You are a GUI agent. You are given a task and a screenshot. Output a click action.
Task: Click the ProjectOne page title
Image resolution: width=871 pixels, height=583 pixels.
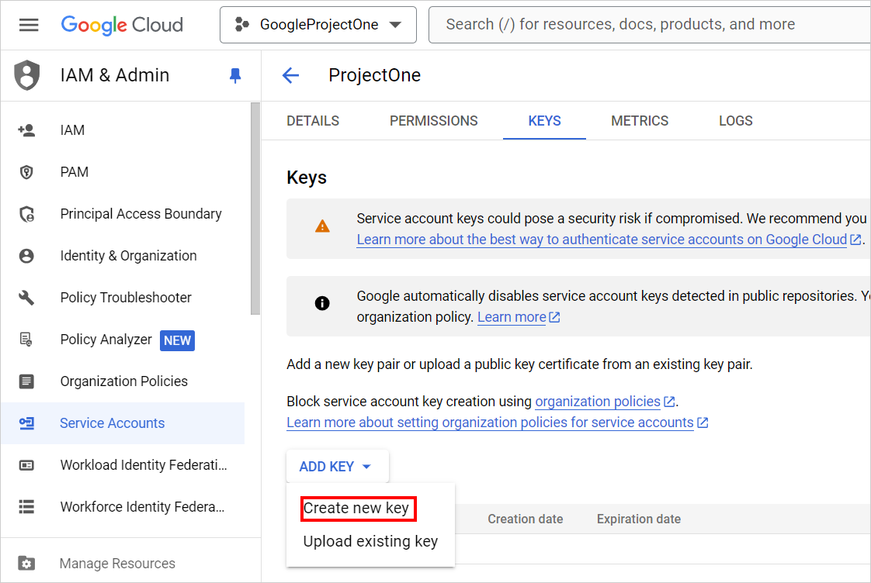pyautogui.click(x=374, y=75)
